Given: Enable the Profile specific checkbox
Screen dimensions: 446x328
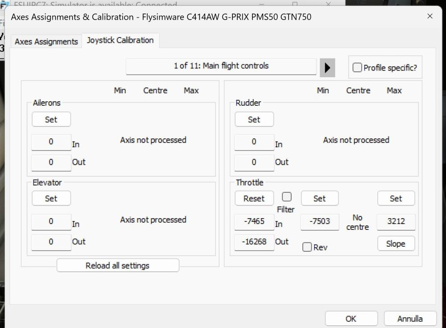Looking at the screenshot, I should (357, 68).
